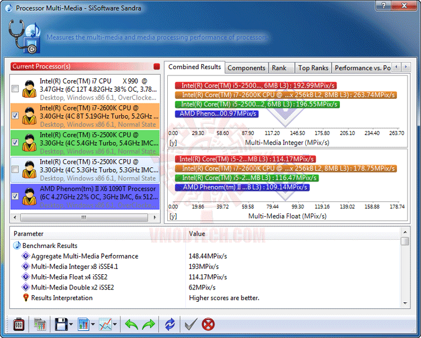
Task: Click the results list vertical scrollbar thumb
Action: pyautogui.click(x=405, y=241)
